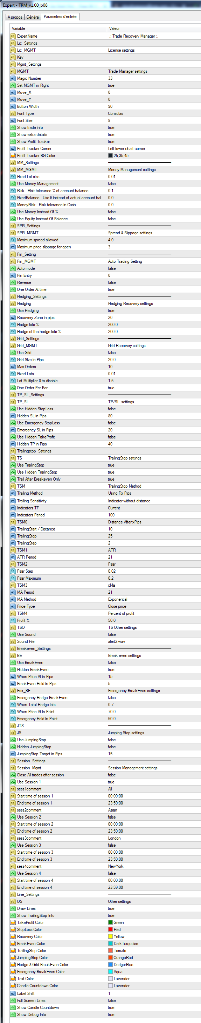Click the icon beside Use Hedging

coord(13,311)
